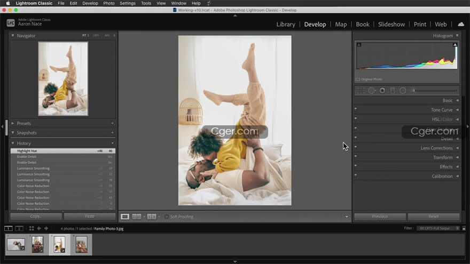Click the second window display button 2
Screen dimensions: 470x264
pyautogui.click(x=19, y=228)
